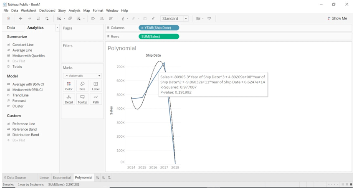Open presentation mode toolbar icon
Image resolution: width=354 pixels, height=188 pixels.
(x=209, y=18)
